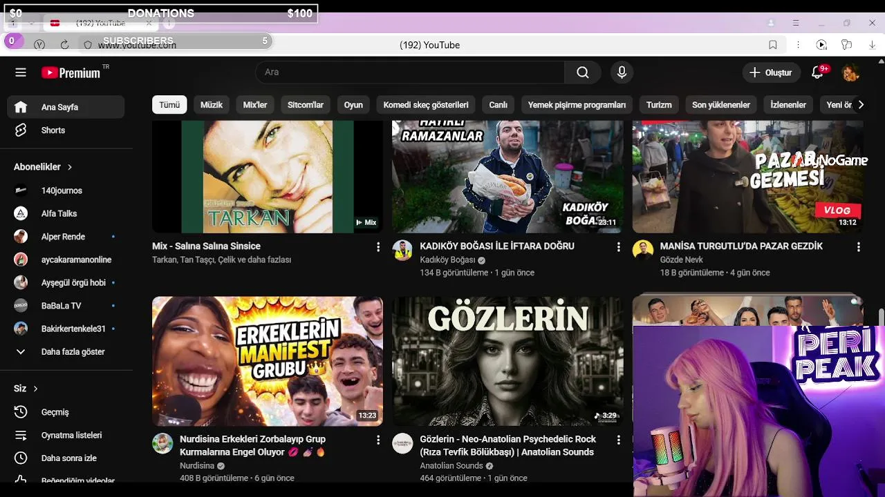This screenshot has width=885, height=497.
Task: Open Ayşegül örgü hobi channel
Action: (66, 283)
